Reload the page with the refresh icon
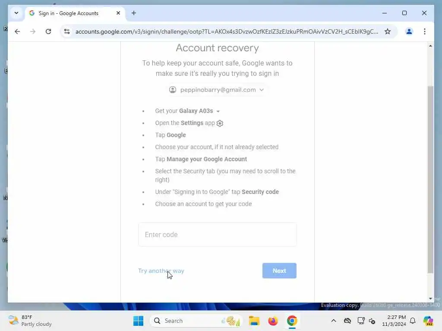The image size is (442, 331). click(48, 31)
